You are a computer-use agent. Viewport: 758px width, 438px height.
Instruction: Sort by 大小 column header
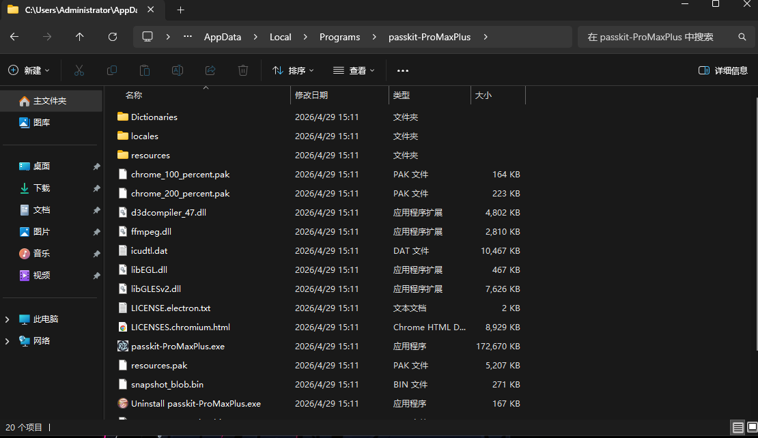tap(498, 95)
